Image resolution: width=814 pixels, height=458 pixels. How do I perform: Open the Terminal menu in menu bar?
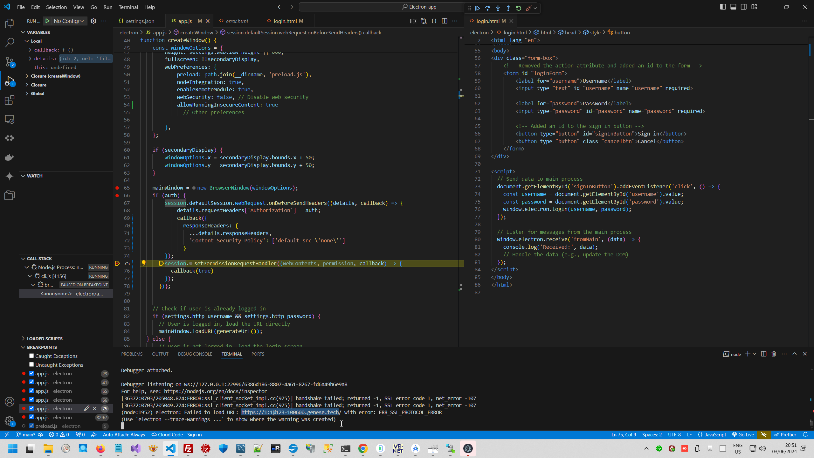[128, 7]
